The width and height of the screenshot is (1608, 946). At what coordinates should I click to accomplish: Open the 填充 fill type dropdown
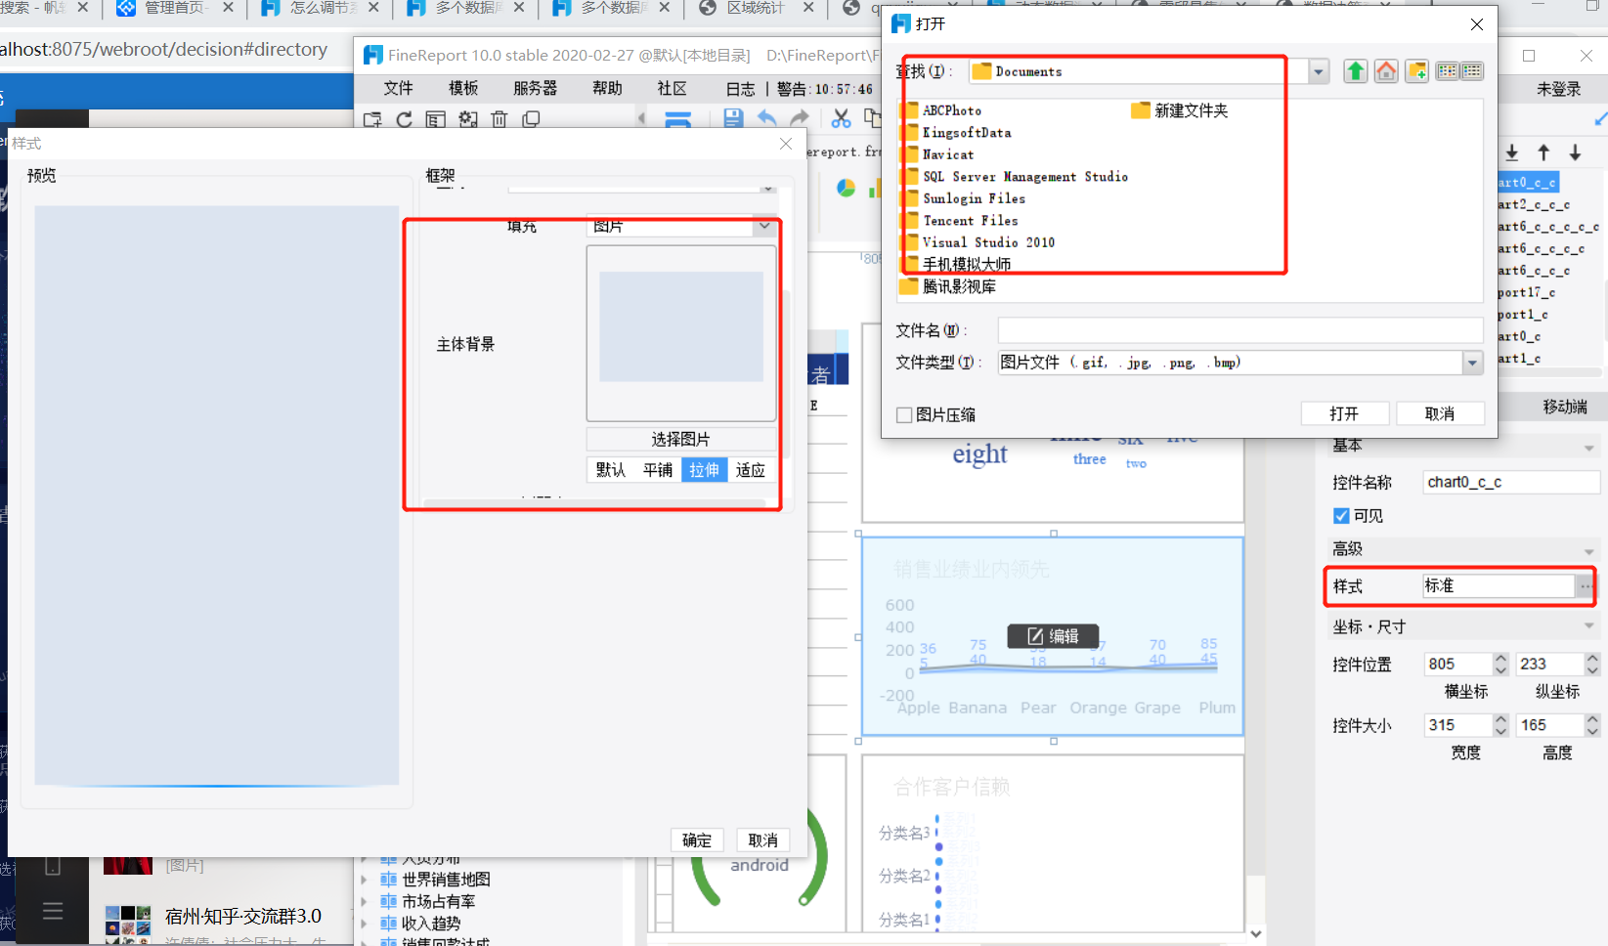click(x=764, y=226)
